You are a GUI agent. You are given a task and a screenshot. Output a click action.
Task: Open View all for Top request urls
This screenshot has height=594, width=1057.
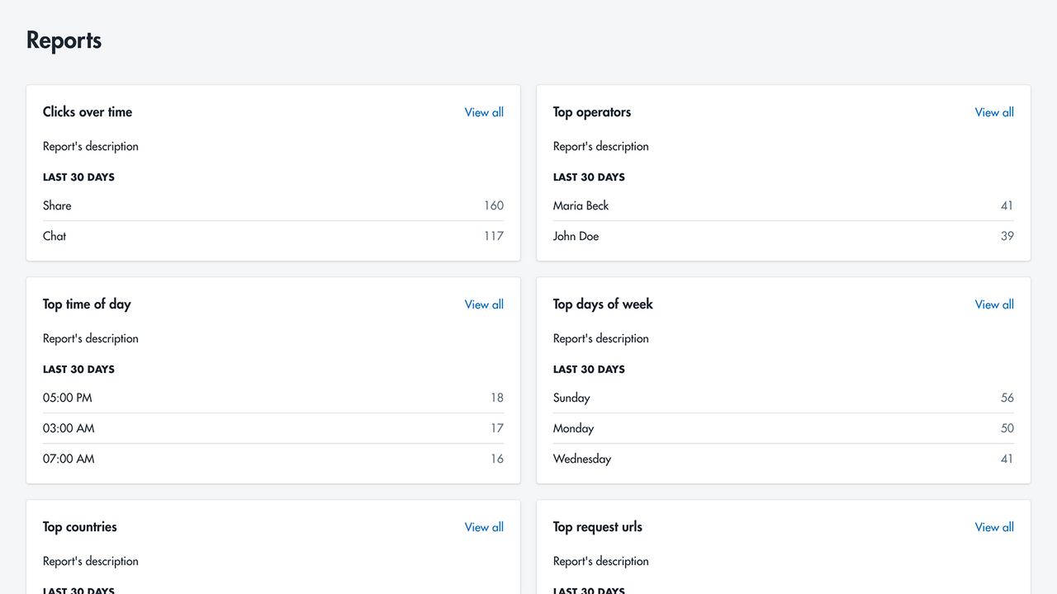(994, 527)
